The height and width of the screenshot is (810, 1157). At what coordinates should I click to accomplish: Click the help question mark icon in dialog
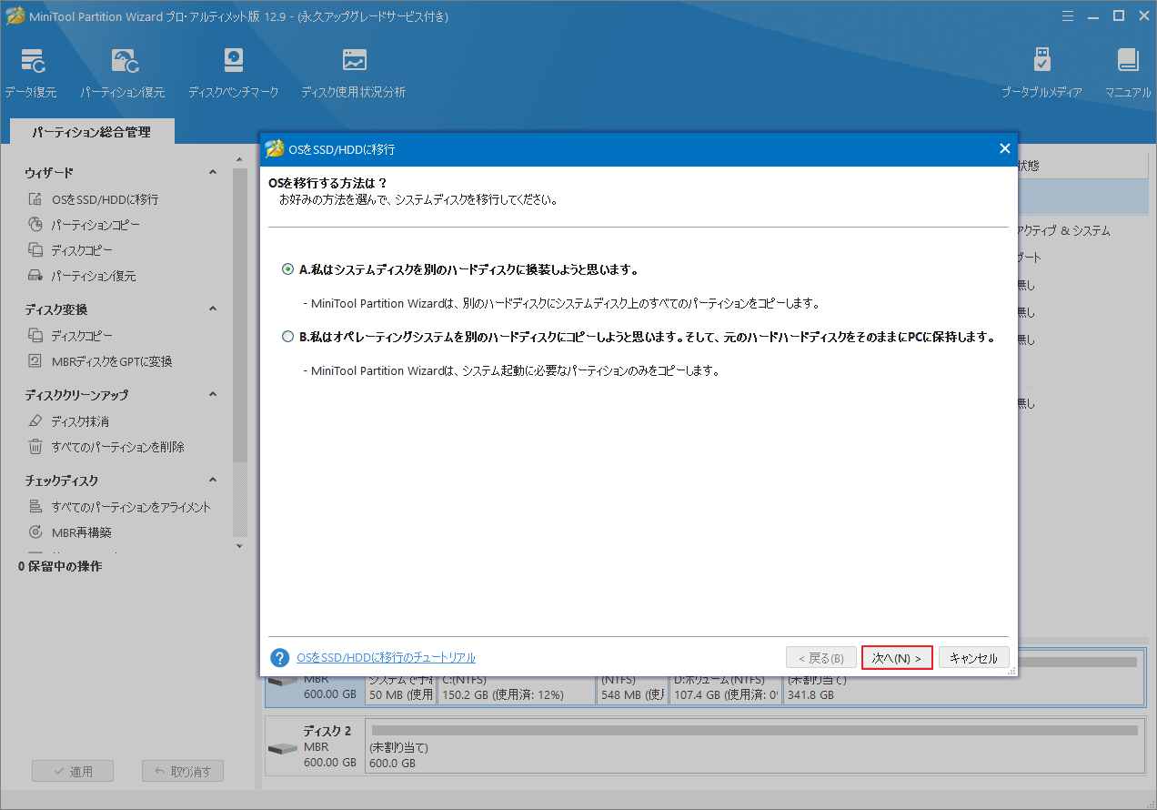(280, 657)
